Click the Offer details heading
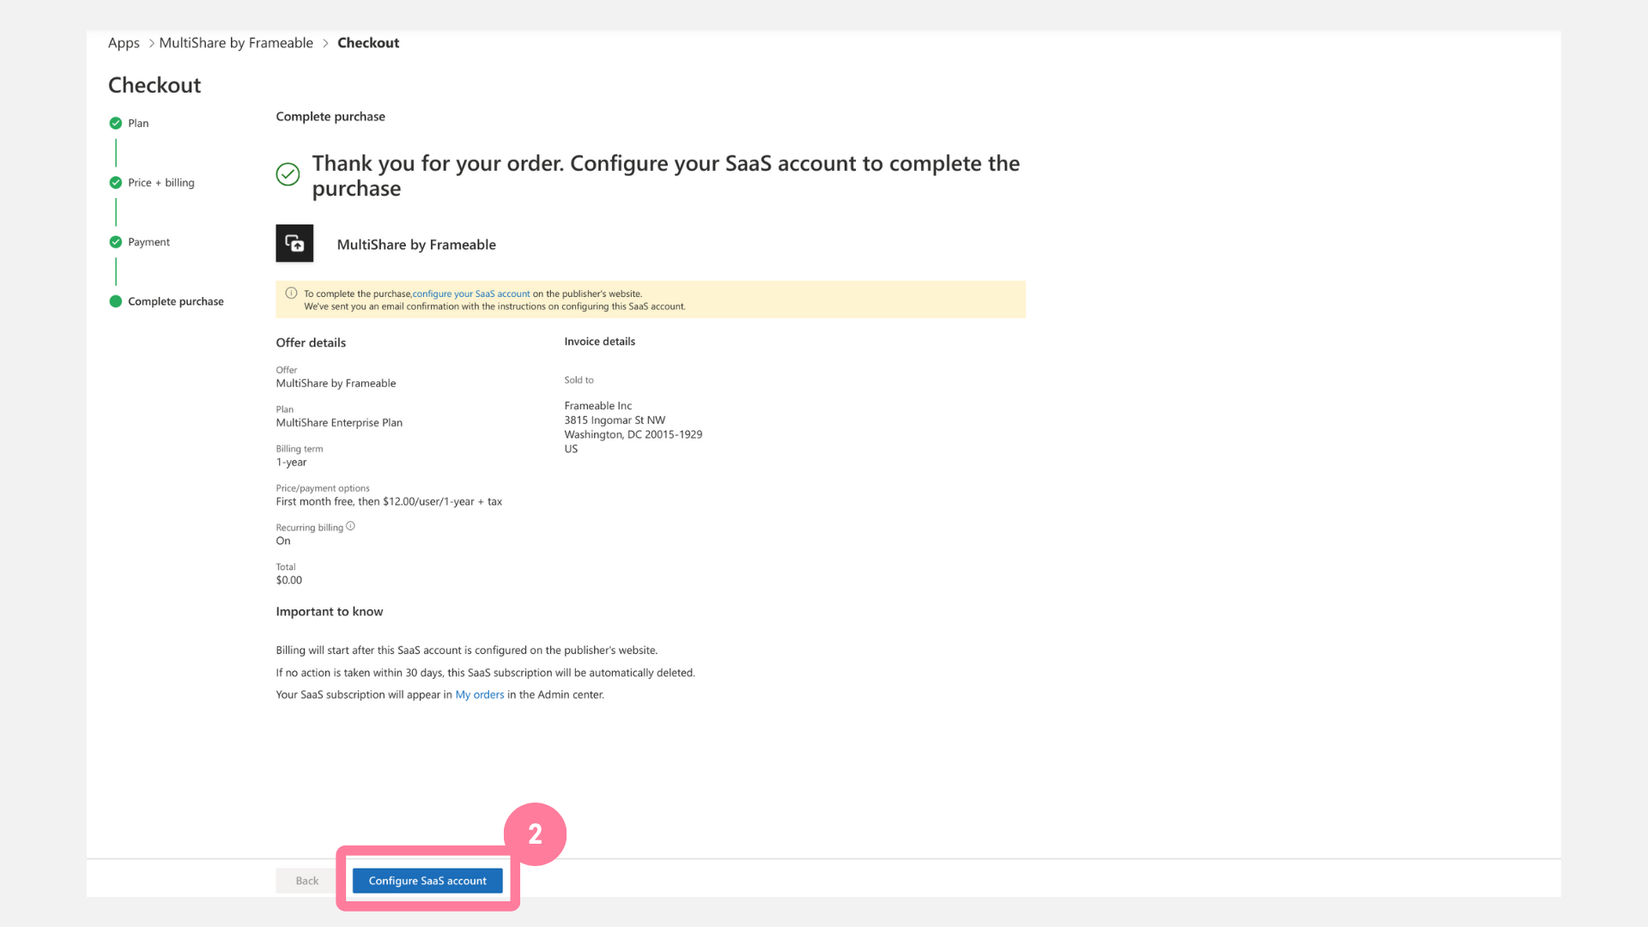 tap(311, 342)
